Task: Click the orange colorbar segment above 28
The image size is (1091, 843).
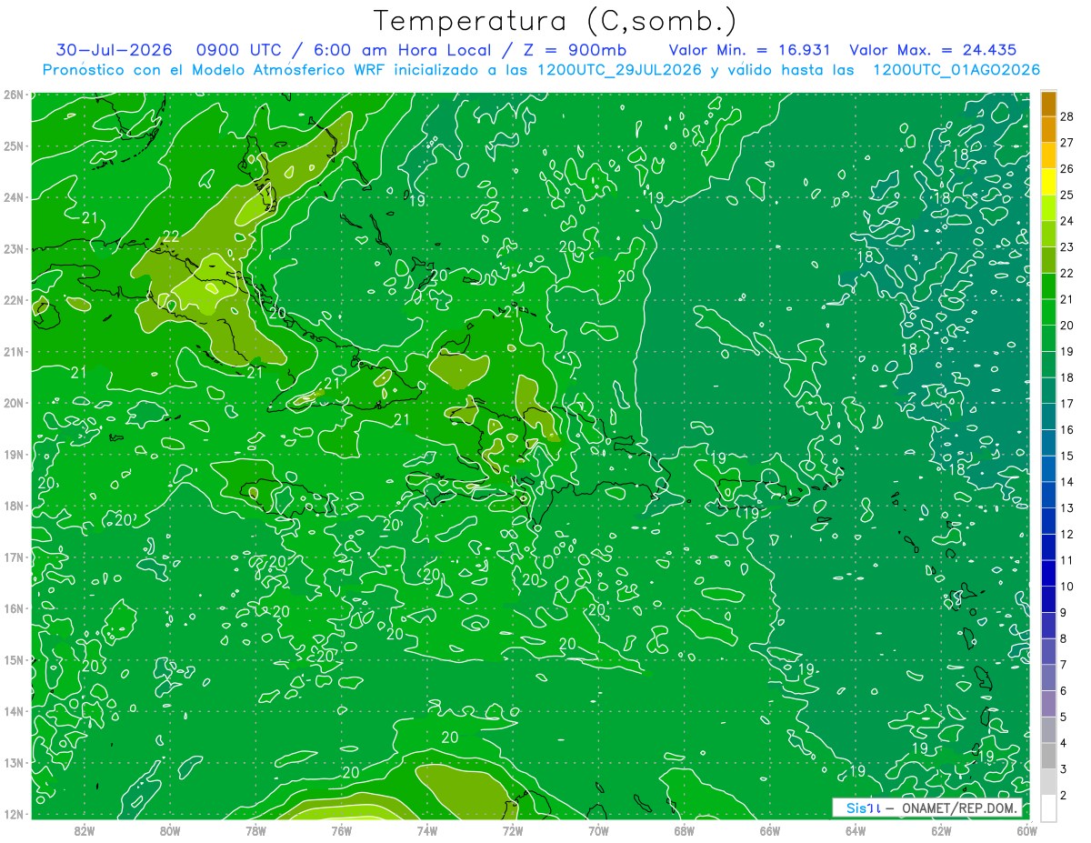Action: (1048, 104)
